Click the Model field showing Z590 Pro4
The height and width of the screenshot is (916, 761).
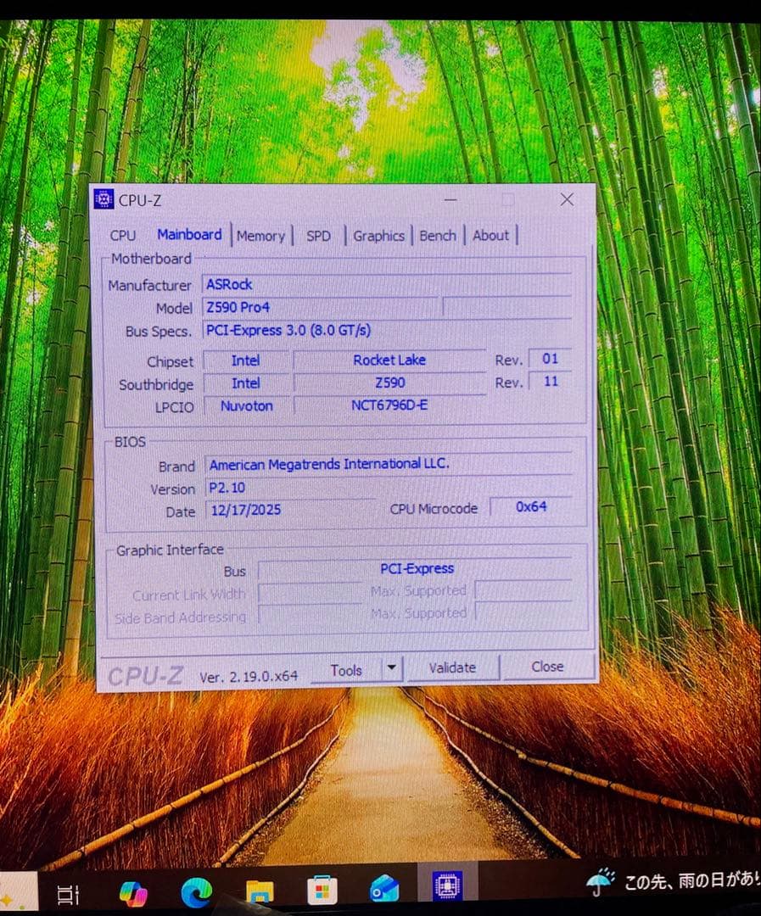320,307
